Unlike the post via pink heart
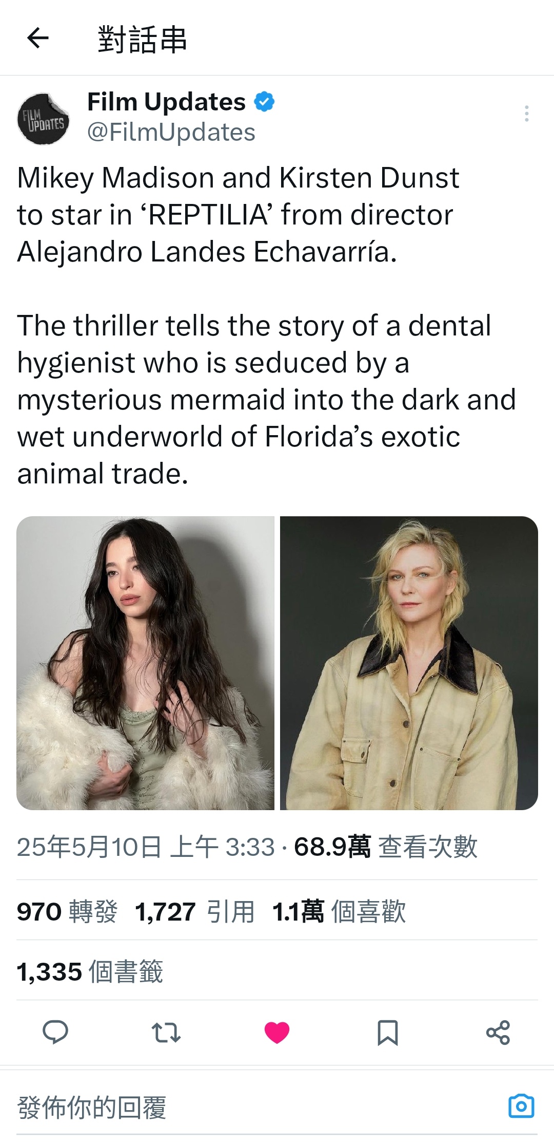554x1142 pixels. pyautogui.click(x=277, y=1033)
